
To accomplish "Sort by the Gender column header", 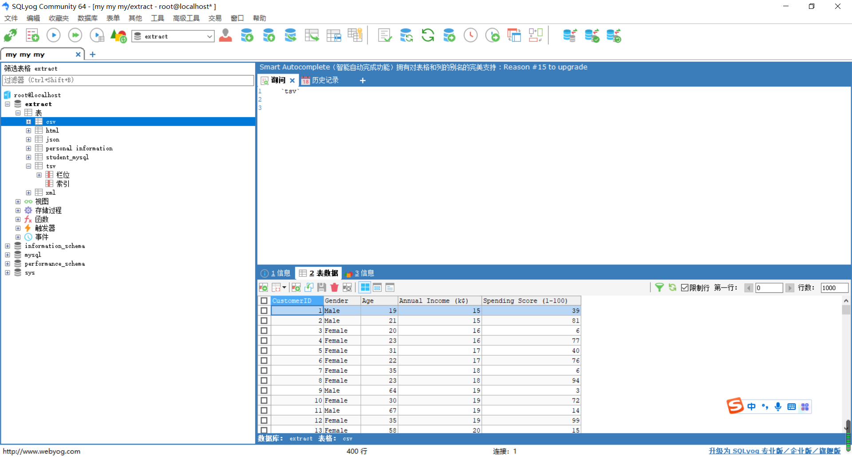I will tap(342, 301).
